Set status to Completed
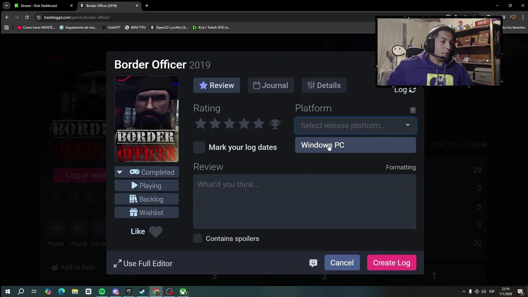 tap(152, 172)
